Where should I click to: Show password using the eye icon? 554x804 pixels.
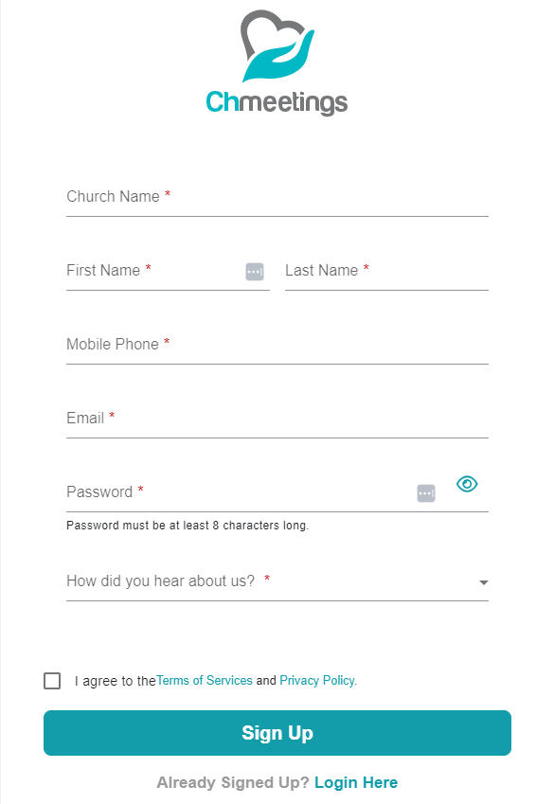[467, 484]
